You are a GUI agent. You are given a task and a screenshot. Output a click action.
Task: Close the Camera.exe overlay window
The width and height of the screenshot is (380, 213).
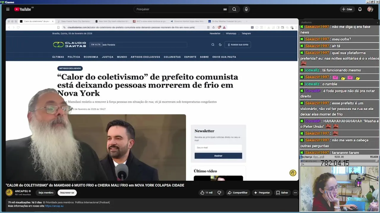377,161
